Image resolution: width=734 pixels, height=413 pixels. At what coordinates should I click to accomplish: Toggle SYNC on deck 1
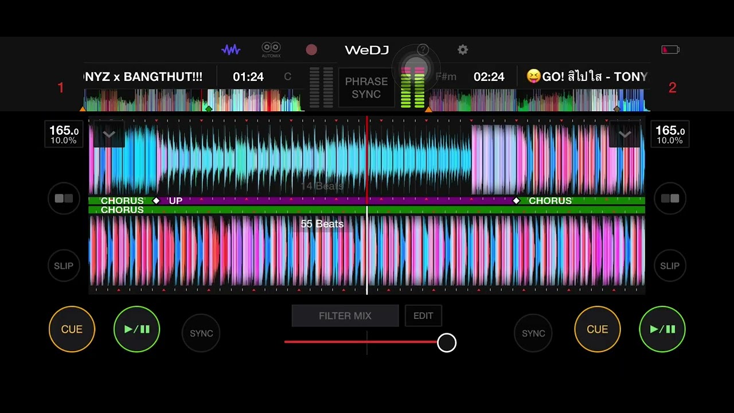coord(201,333)
